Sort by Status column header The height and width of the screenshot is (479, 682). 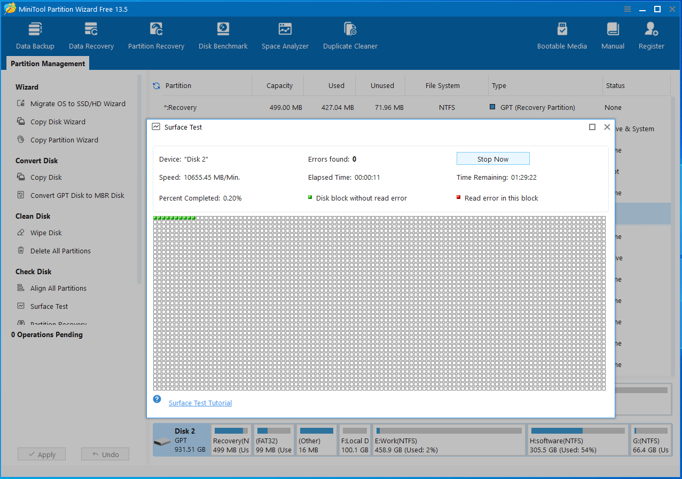pyautogui.click(x=615, y=85)
